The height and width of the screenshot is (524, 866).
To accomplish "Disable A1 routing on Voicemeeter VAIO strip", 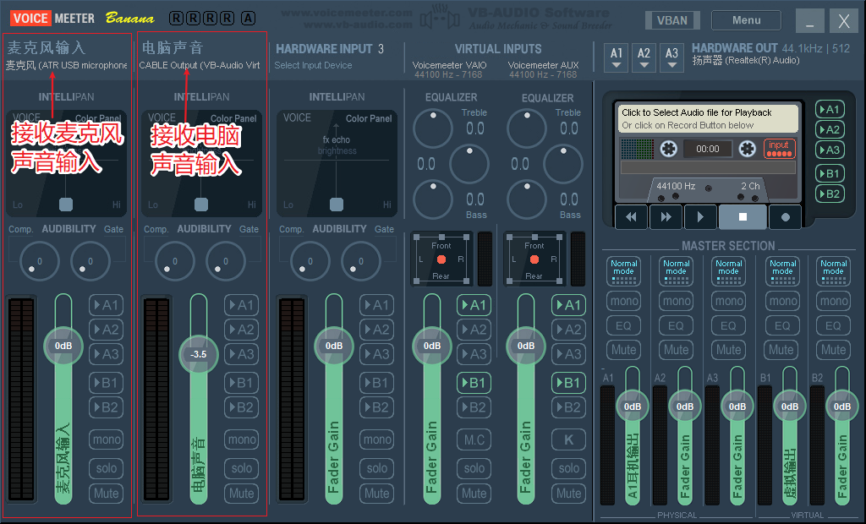I will click(x=474, y=305).
